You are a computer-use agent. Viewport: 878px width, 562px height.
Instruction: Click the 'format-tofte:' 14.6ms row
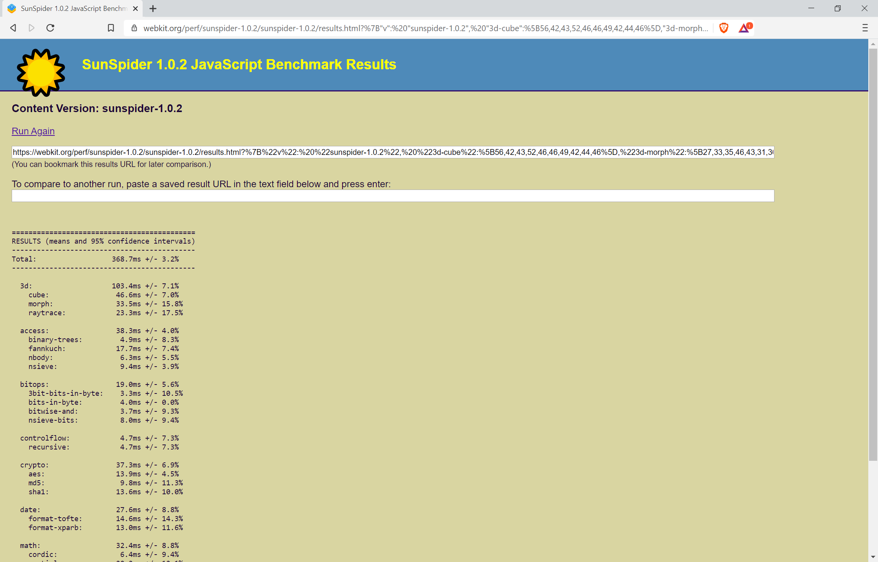pyautogui.click(x=105, y=519)
